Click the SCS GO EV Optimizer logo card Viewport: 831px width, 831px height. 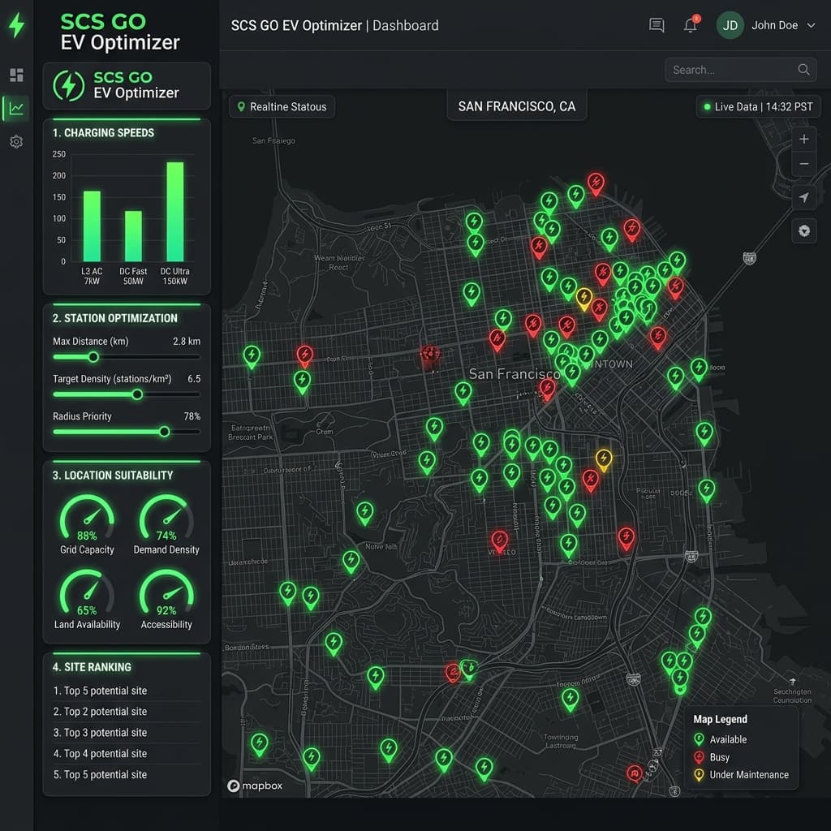coord(127,85)
